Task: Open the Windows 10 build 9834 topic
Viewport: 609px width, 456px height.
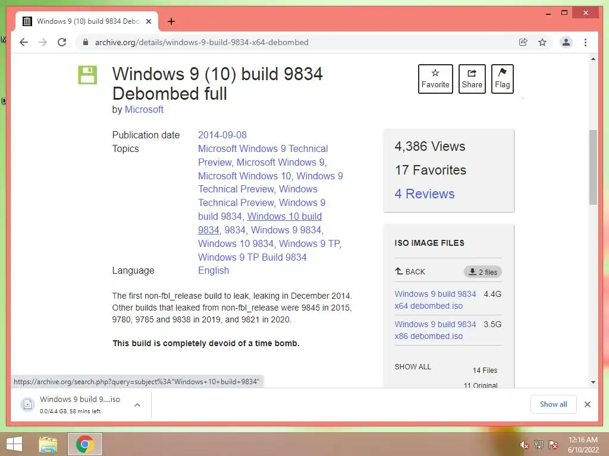Action: [x=284, y=216]
